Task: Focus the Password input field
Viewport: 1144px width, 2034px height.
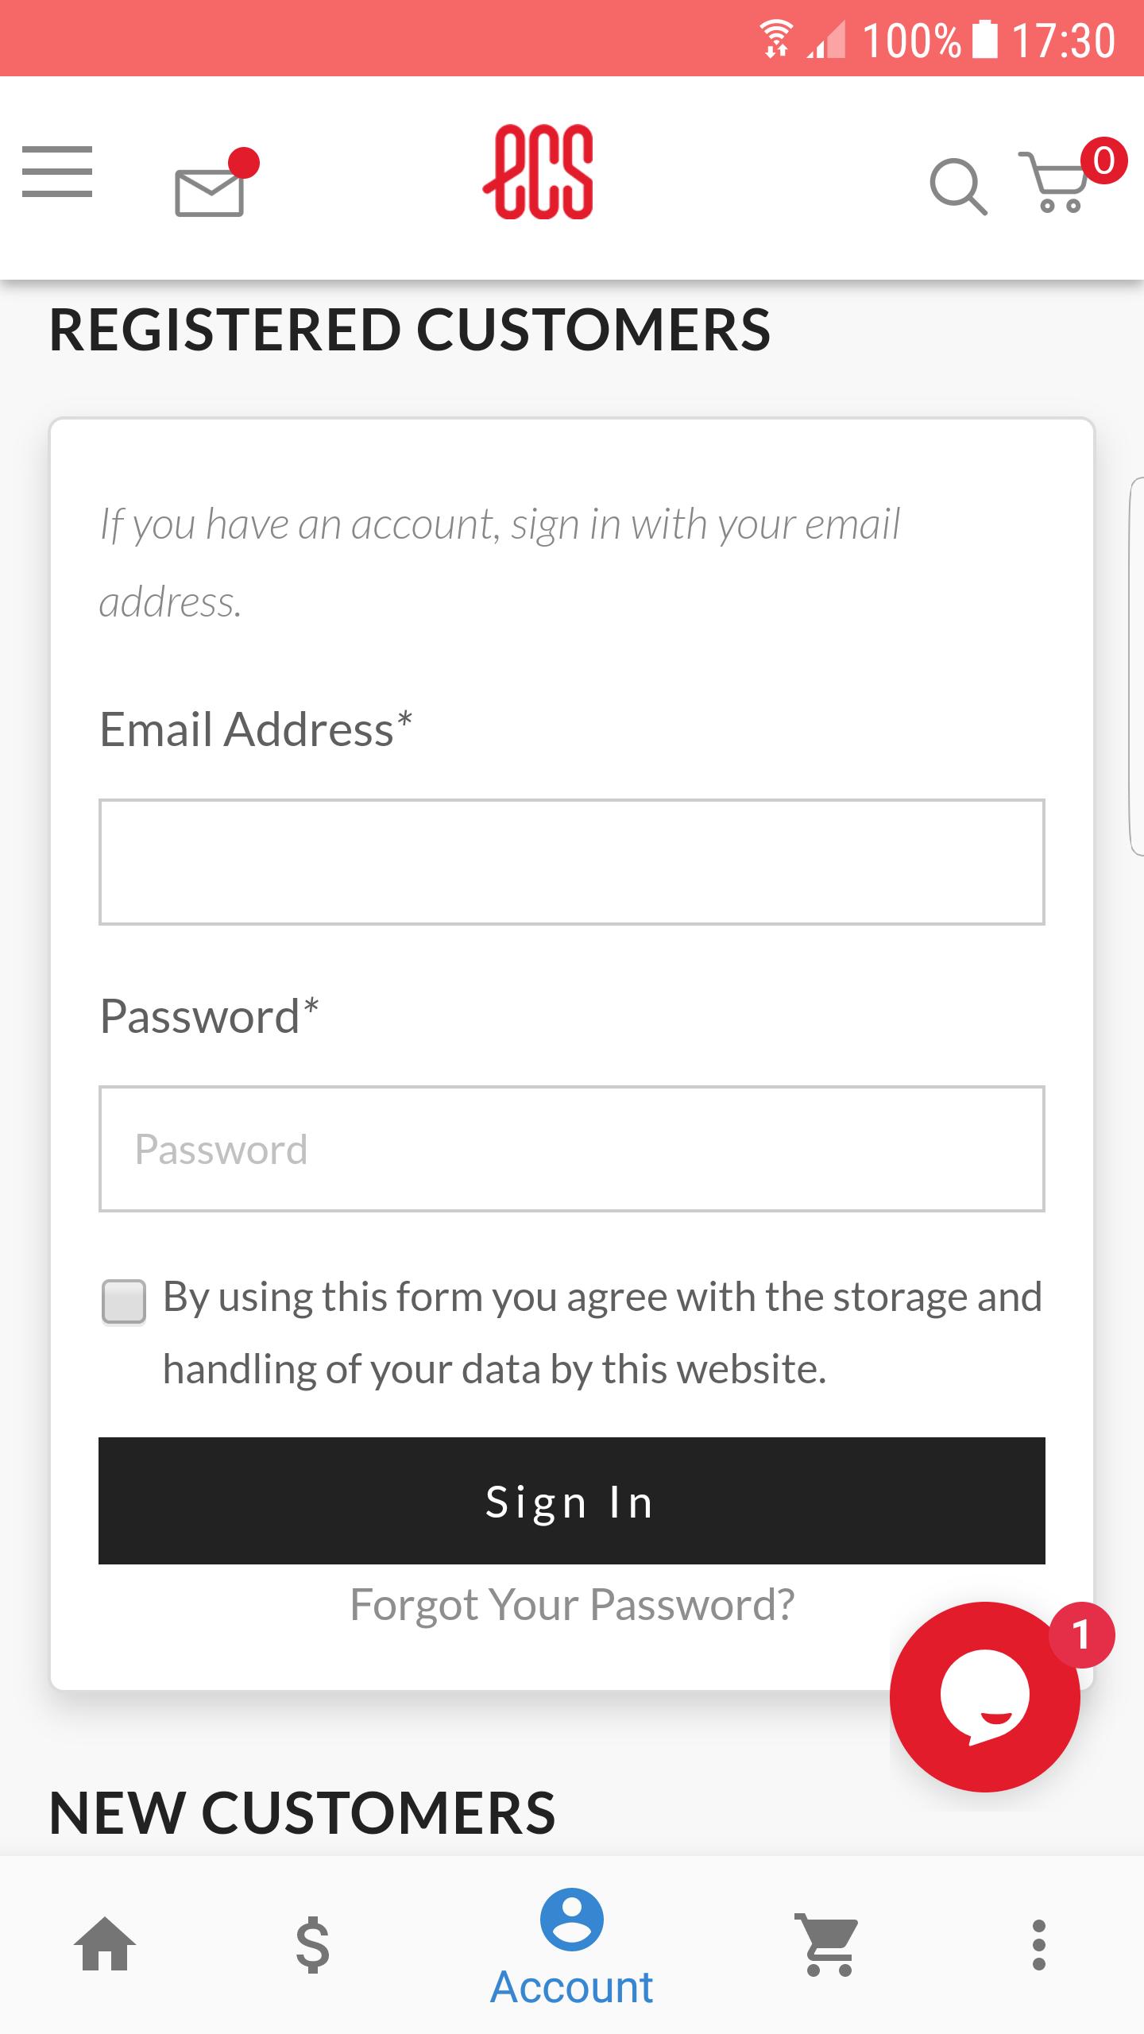Action: [572, 1149]
